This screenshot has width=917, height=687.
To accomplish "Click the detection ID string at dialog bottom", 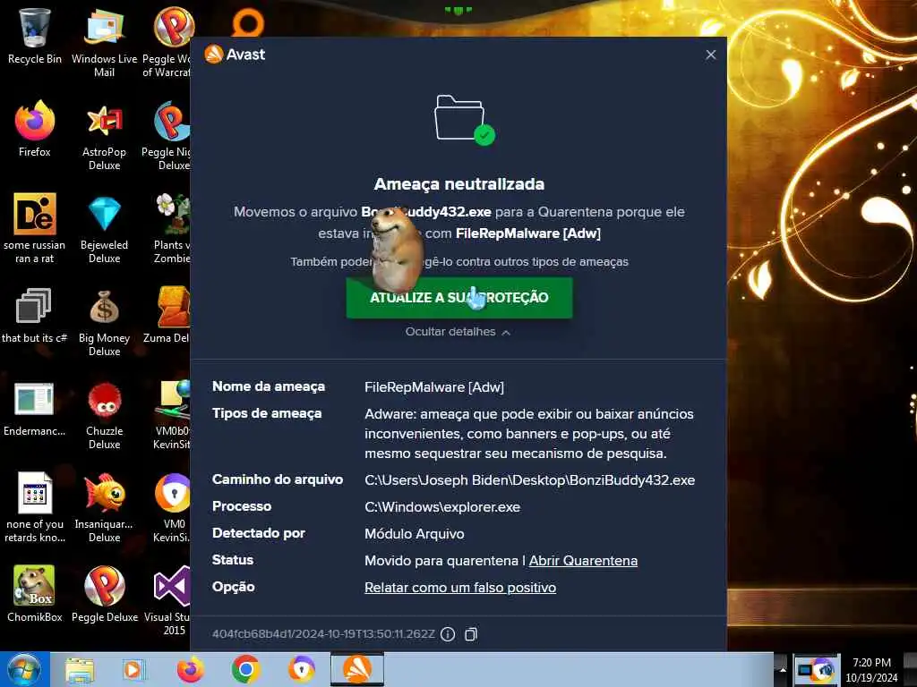I will point(323,634).
